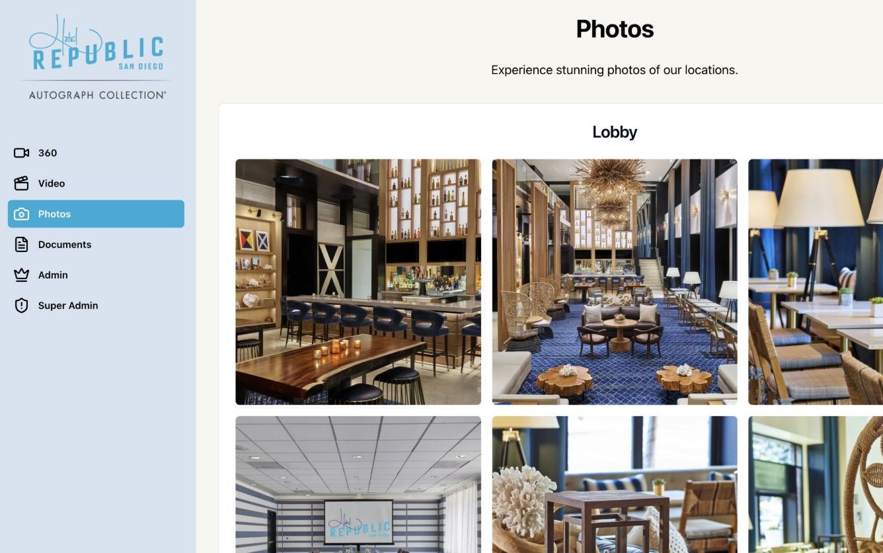Viewport: 883px width, 553px height.
Task: Click the Autograph Collection text under logo
Action: click(97, 95)
